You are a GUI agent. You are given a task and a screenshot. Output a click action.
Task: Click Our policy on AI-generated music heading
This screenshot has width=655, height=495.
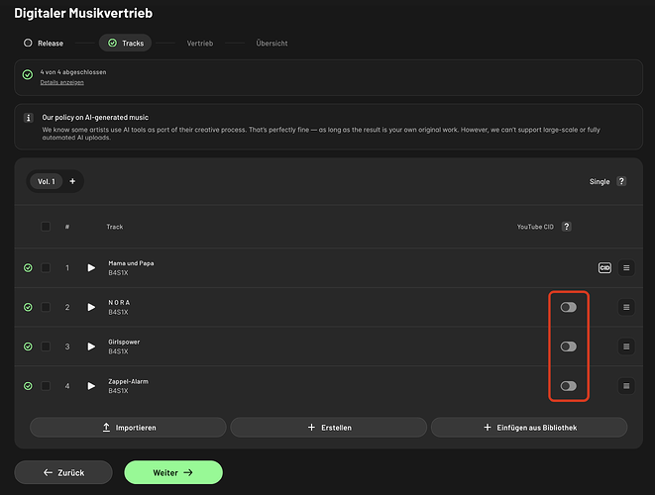pos(95,117)
